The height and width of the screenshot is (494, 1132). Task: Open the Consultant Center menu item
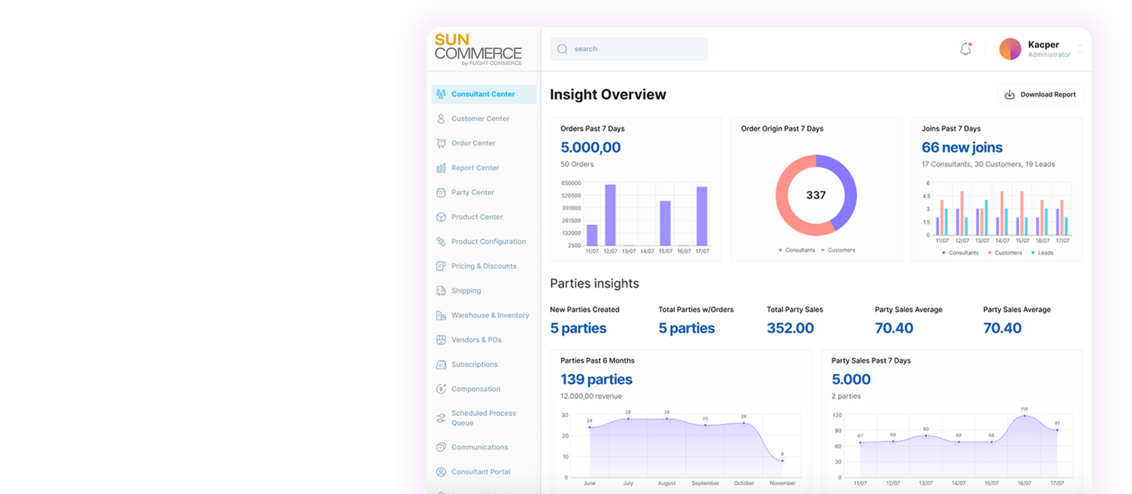click(483, 94)
